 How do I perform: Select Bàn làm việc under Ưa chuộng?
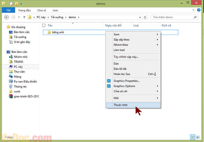(22, 32)
